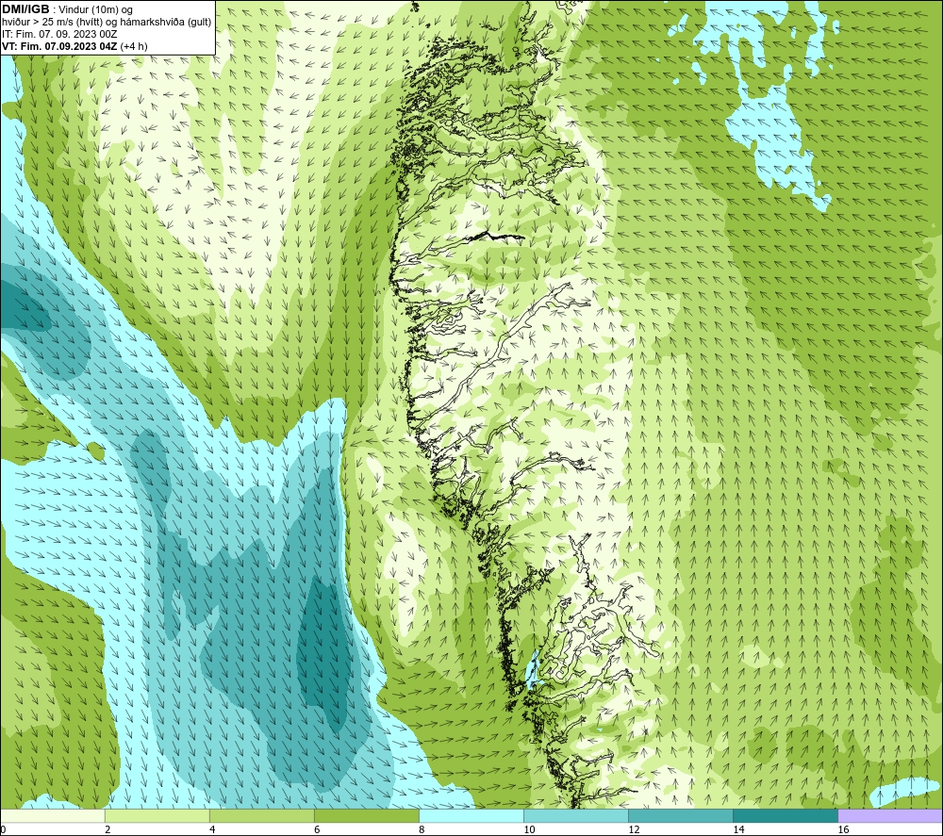Click the 14–16 m/s dark teal swatch

point(786,816)
